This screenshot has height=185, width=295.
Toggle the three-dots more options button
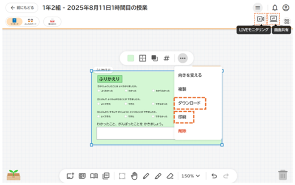point(183,58)
